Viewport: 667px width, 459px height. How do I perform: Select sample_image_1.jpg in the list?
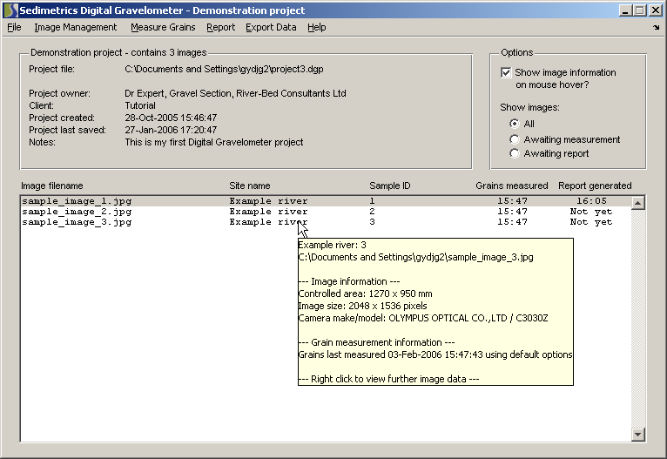click(x=77, y=201)
